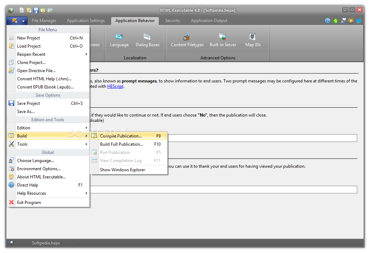This screenshot has height=253, width=370.
Task: Open Dialog Boxes localization settings
Action: pos(147,40)
